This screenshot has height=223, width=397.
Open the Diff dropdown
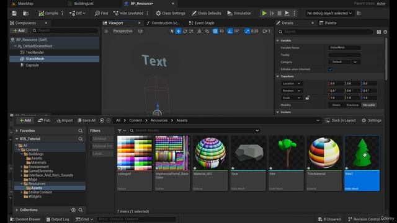pyautogui.click(x=78, y=13)
